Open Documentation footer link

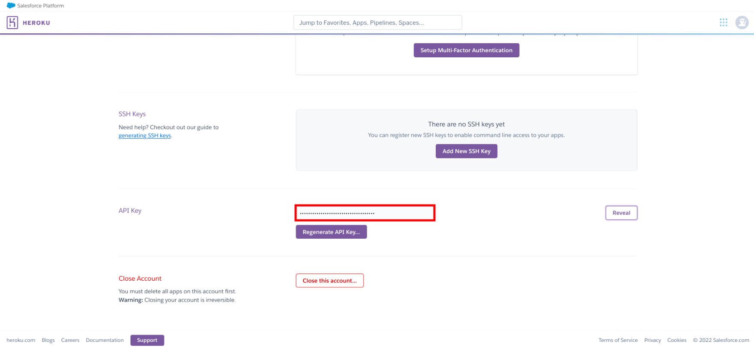point(105,340)
